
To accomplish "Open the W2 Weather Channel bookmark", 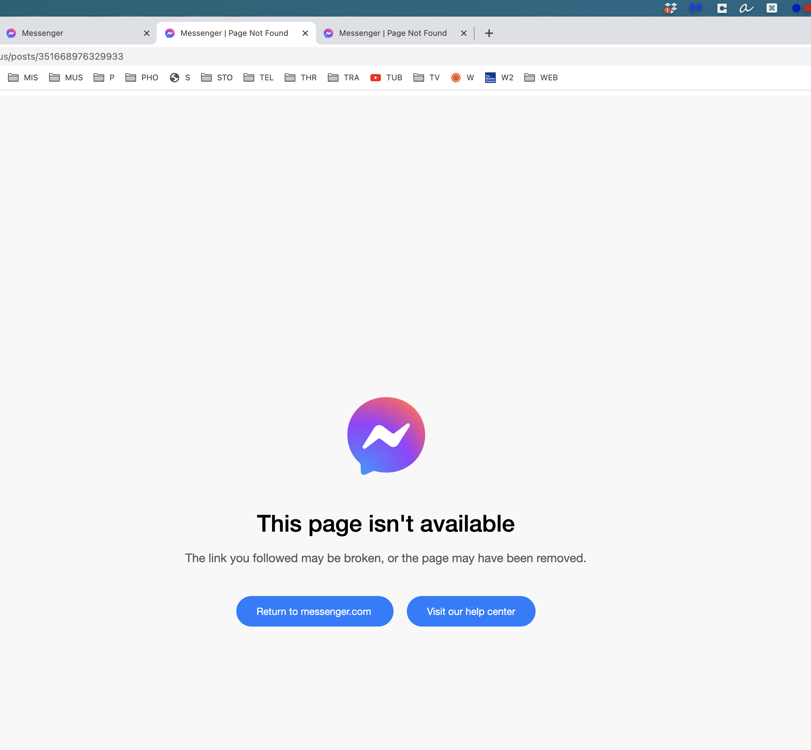I will point(499,78).
